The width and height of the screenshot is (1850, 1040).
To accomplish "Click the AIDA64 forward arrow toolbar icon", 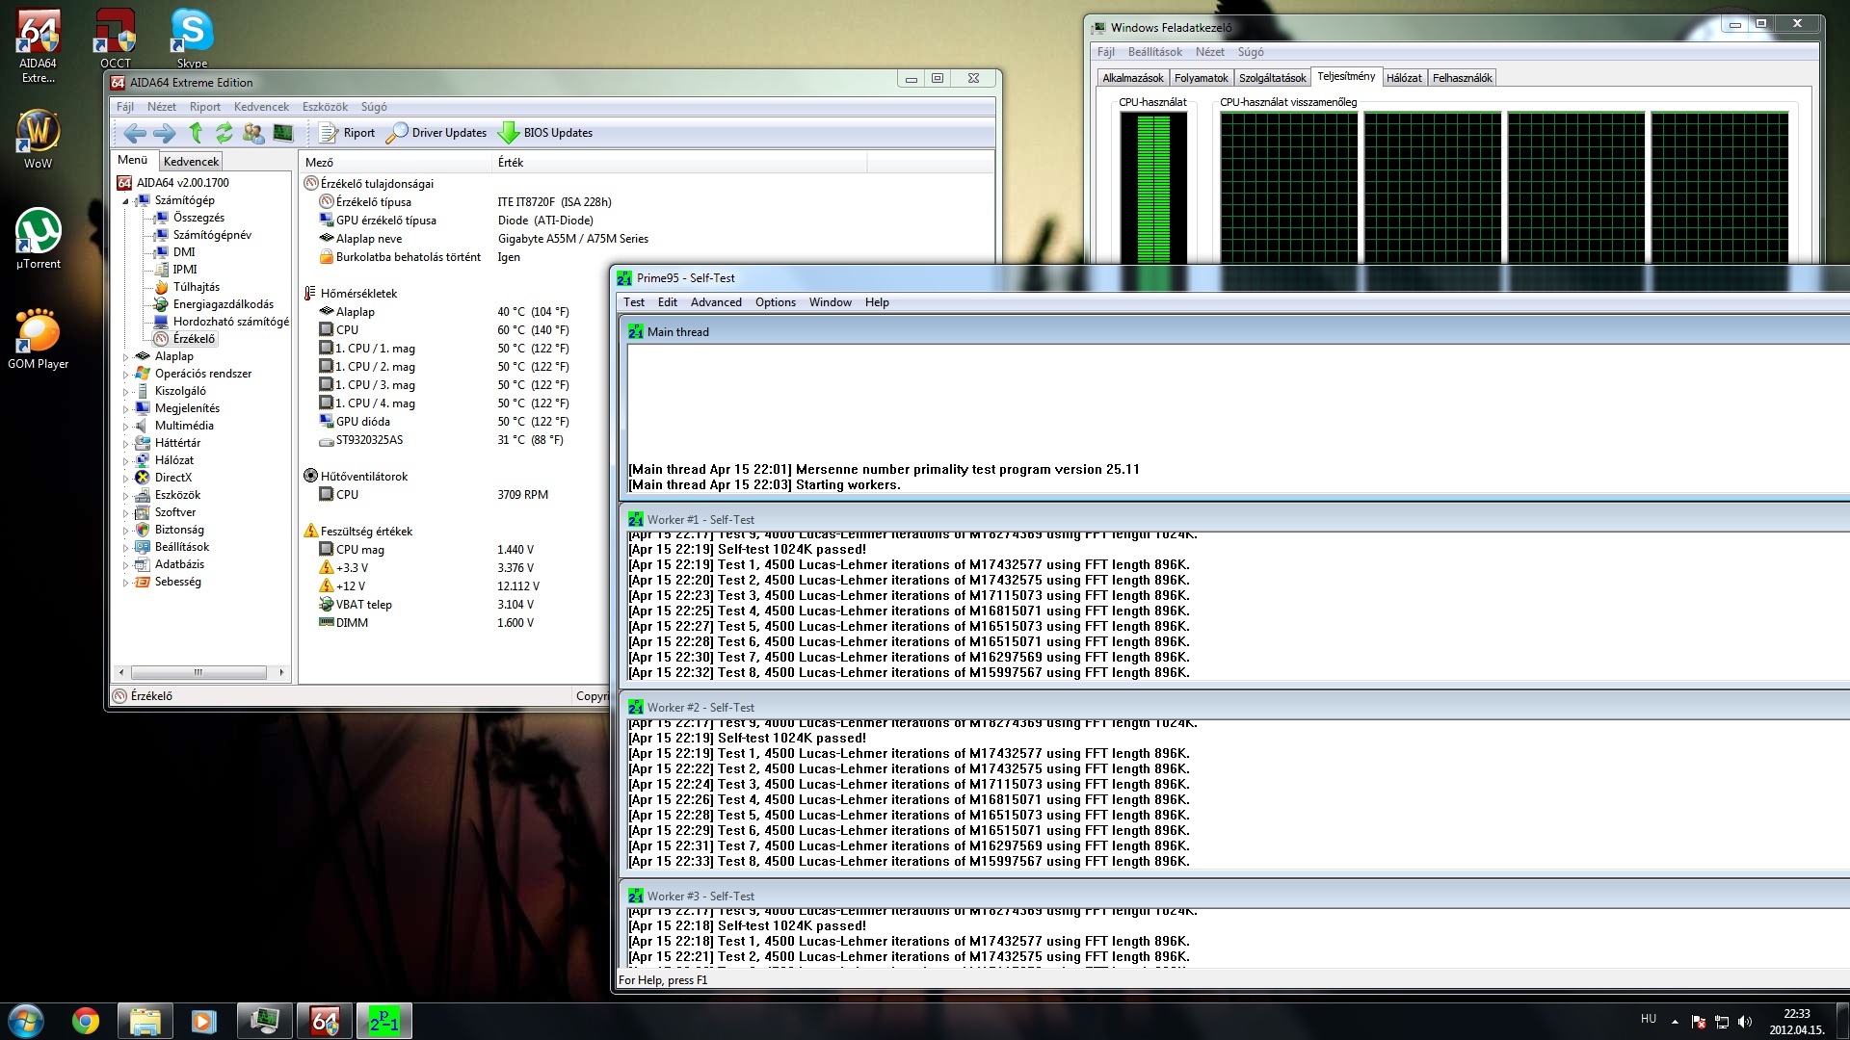I will point(165,133).
